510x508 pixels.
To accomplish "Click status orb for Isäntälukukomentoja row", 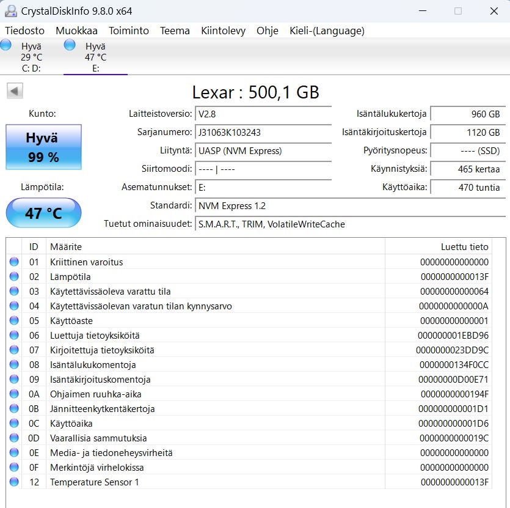I will 14,364.
